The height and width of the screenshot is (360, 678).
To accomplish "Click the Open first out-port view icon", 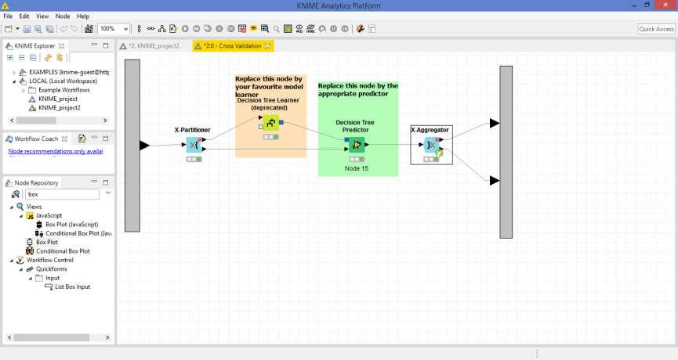I will point(265,29).
